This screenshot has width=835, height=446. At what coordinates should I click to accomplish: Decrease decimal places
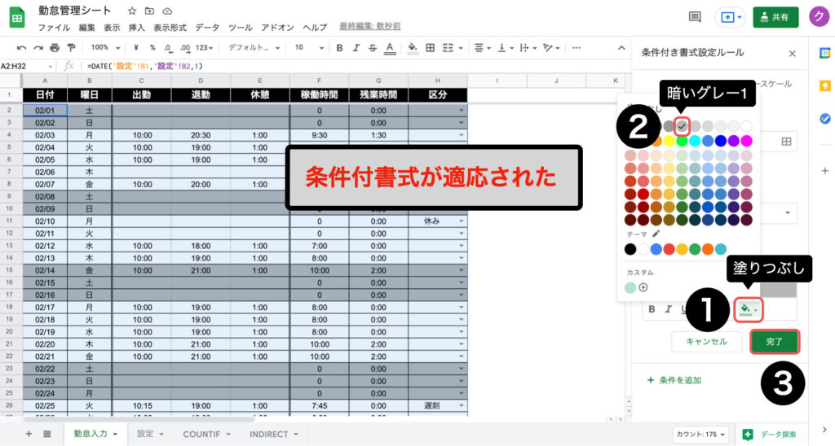(x=168, y=48)
